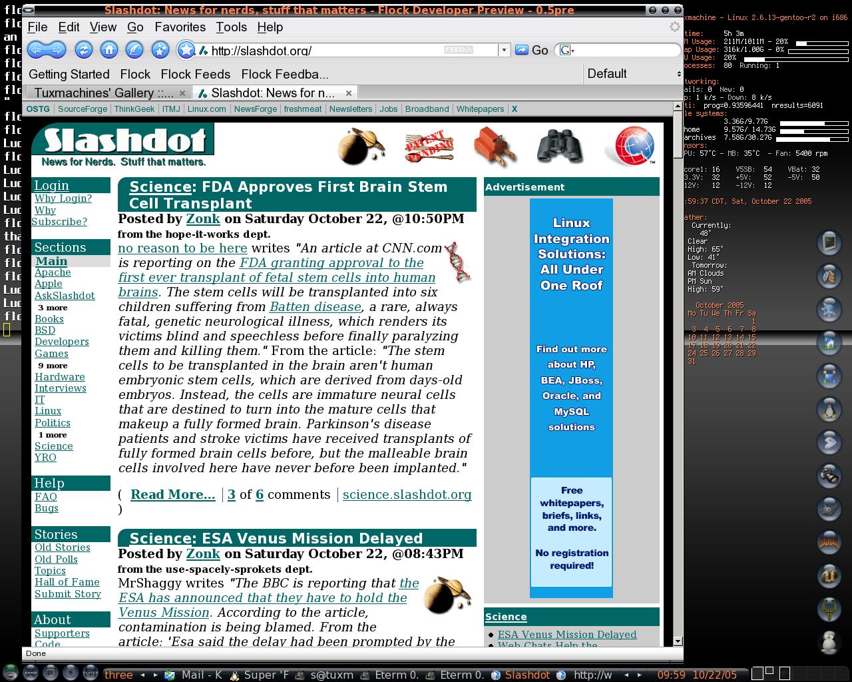Open the Edit menu
852x682 pixels.
pos(69,27)
